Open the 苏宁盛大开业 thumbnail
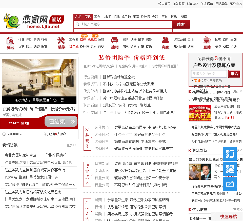The height and width of the screenshot is (221, 243). [x=200, y=113]
